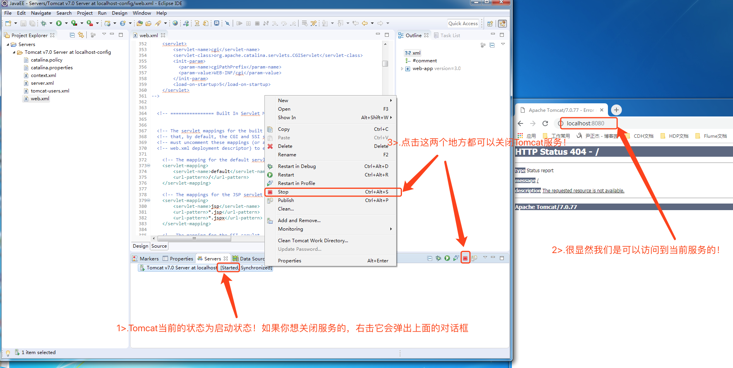Close the web.xml editor tab
The width and height of the screenshot is (733, 368).
[163, 35]
